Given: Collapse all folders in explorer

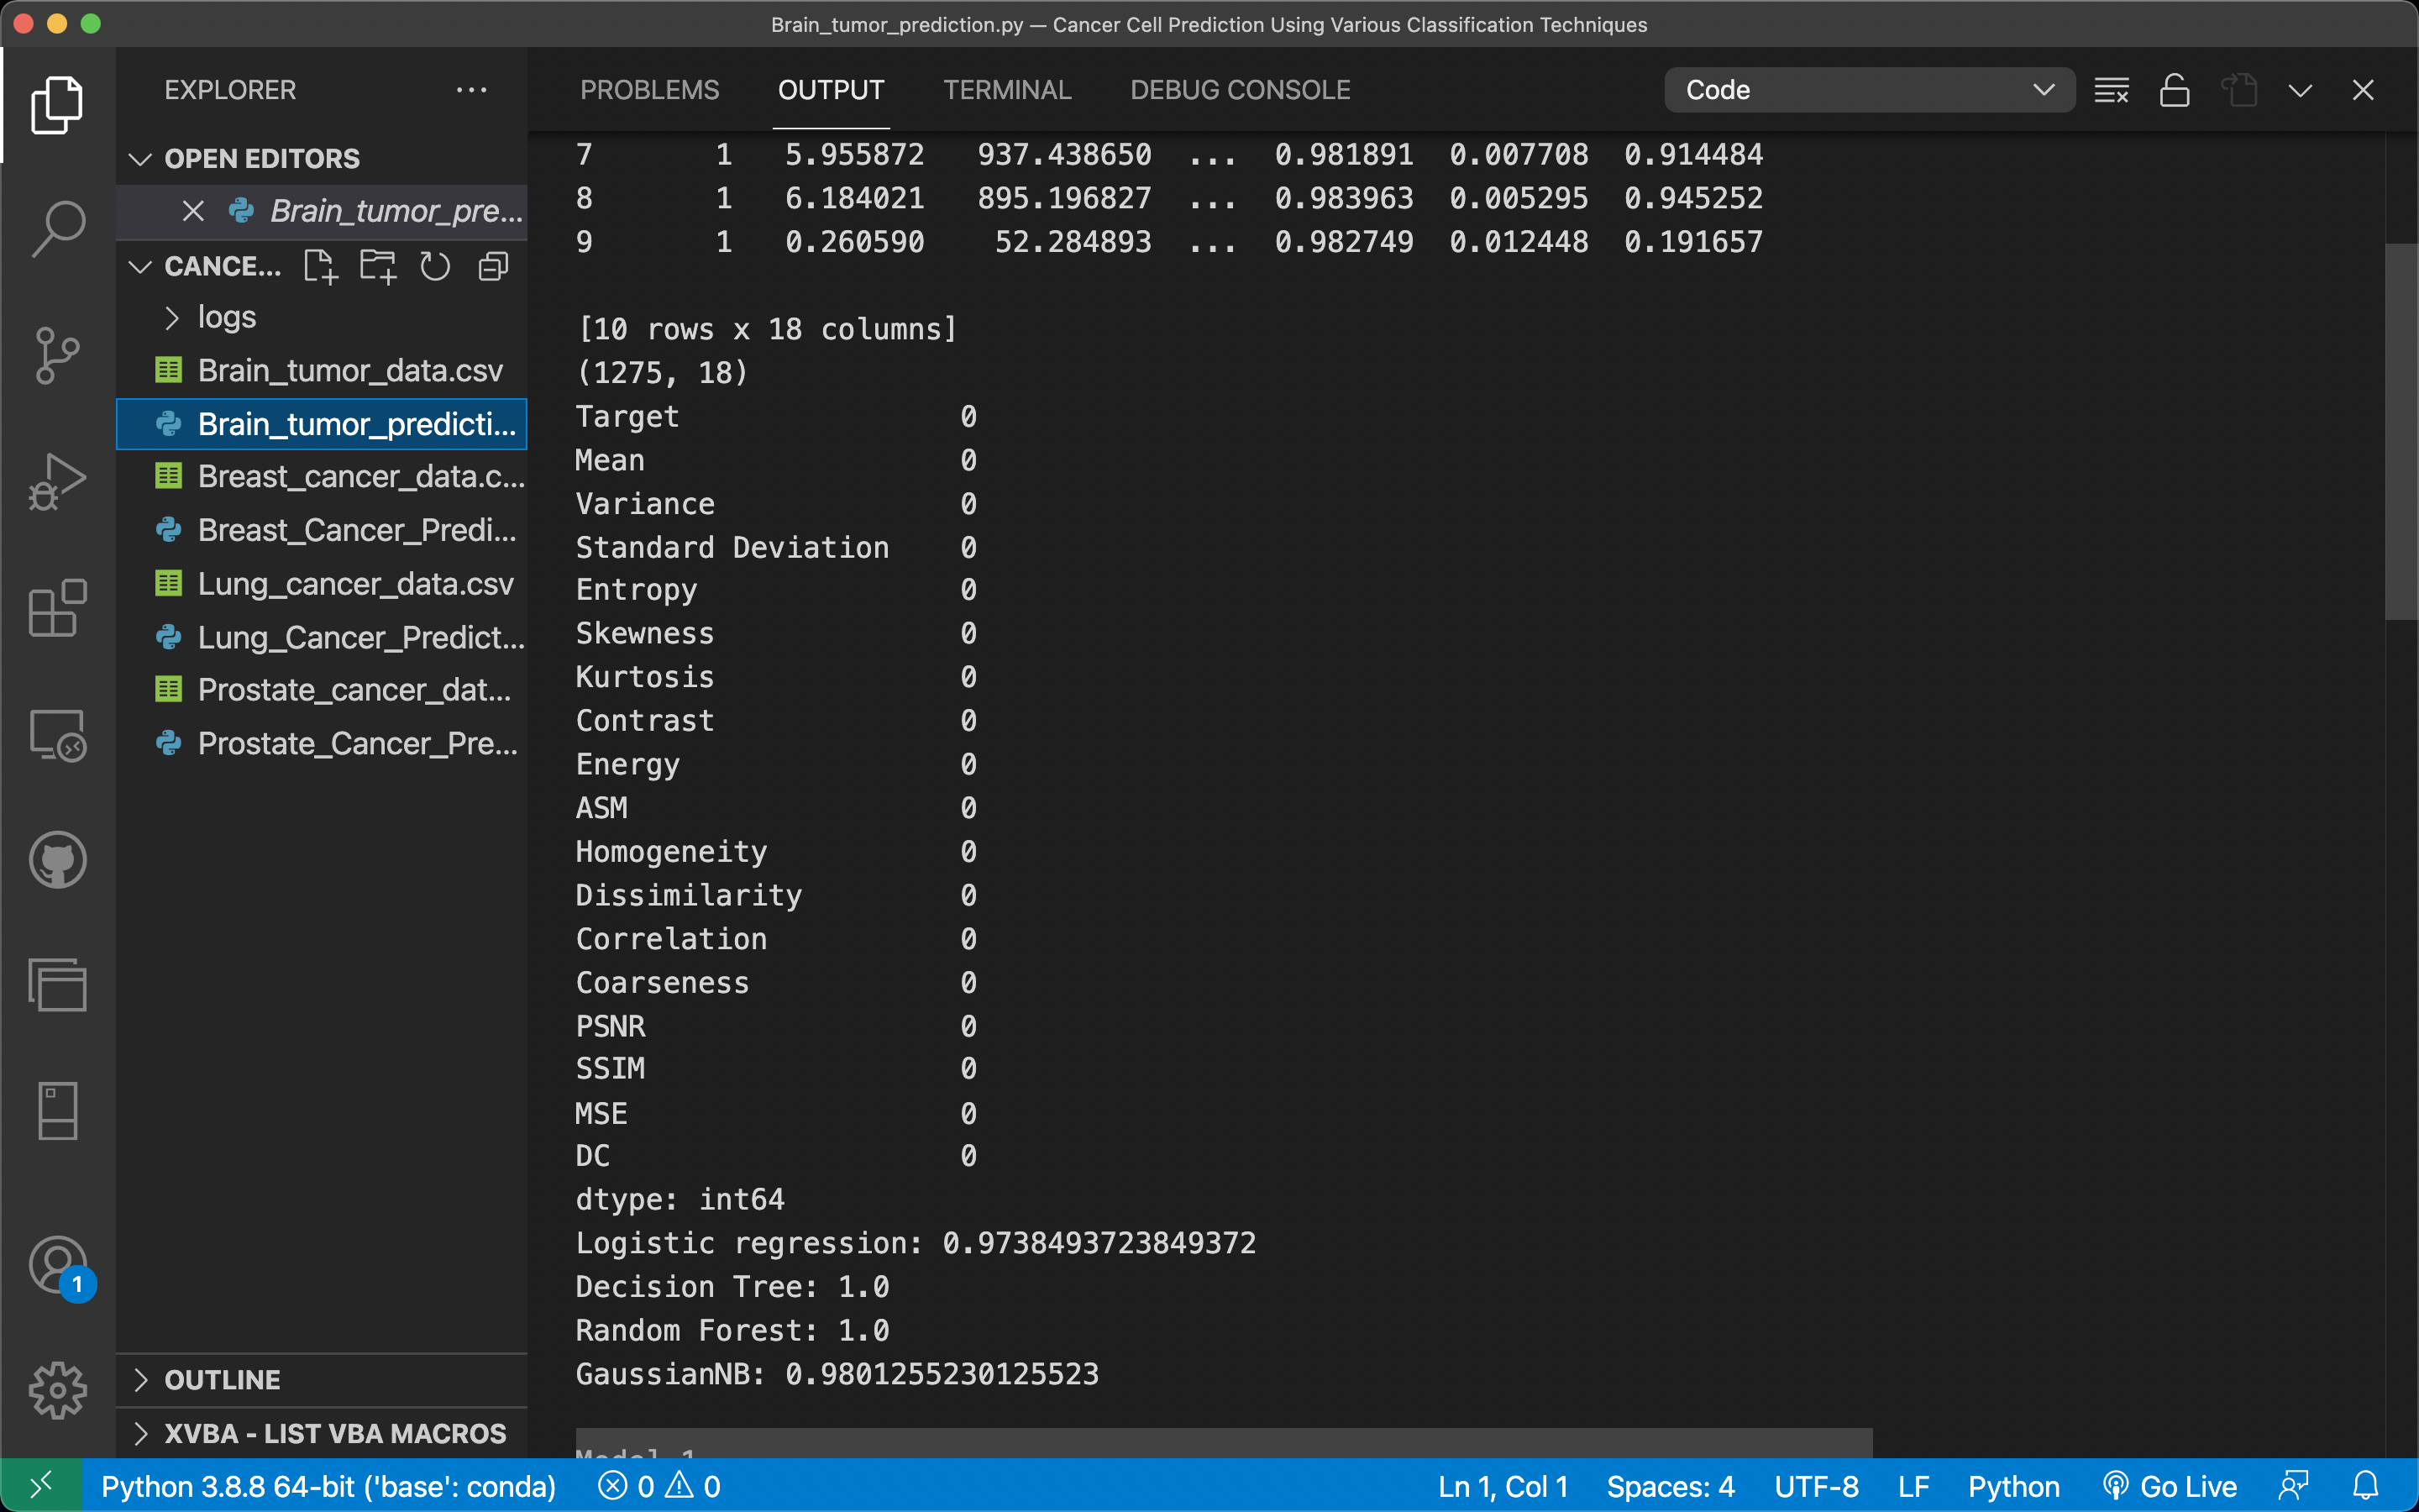Looking at the screenshot, I should click(494, 267).
